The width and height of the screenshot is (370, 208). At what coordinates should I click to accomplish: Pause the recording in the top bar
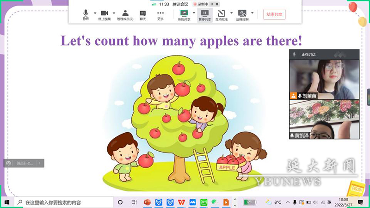click(211, 4)
